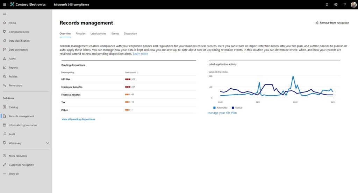Click the help question mark icon

pyautogui.click(x=345, y=5)
